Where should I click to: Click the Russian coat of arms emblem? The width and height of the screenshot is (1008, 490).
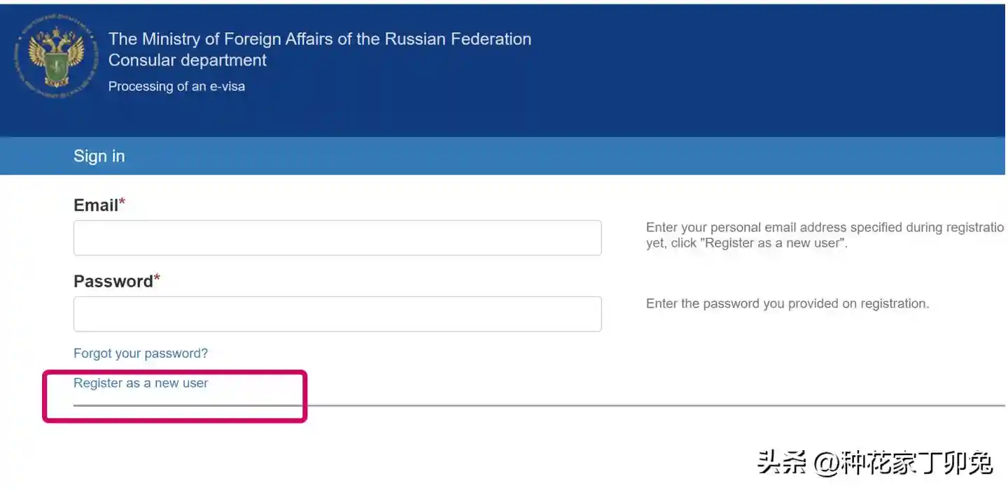coord(55,57)
